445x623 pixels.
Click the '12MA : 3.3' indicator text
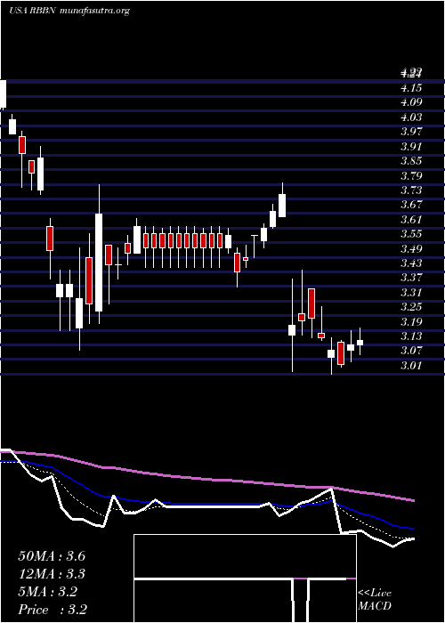point(52,574)
